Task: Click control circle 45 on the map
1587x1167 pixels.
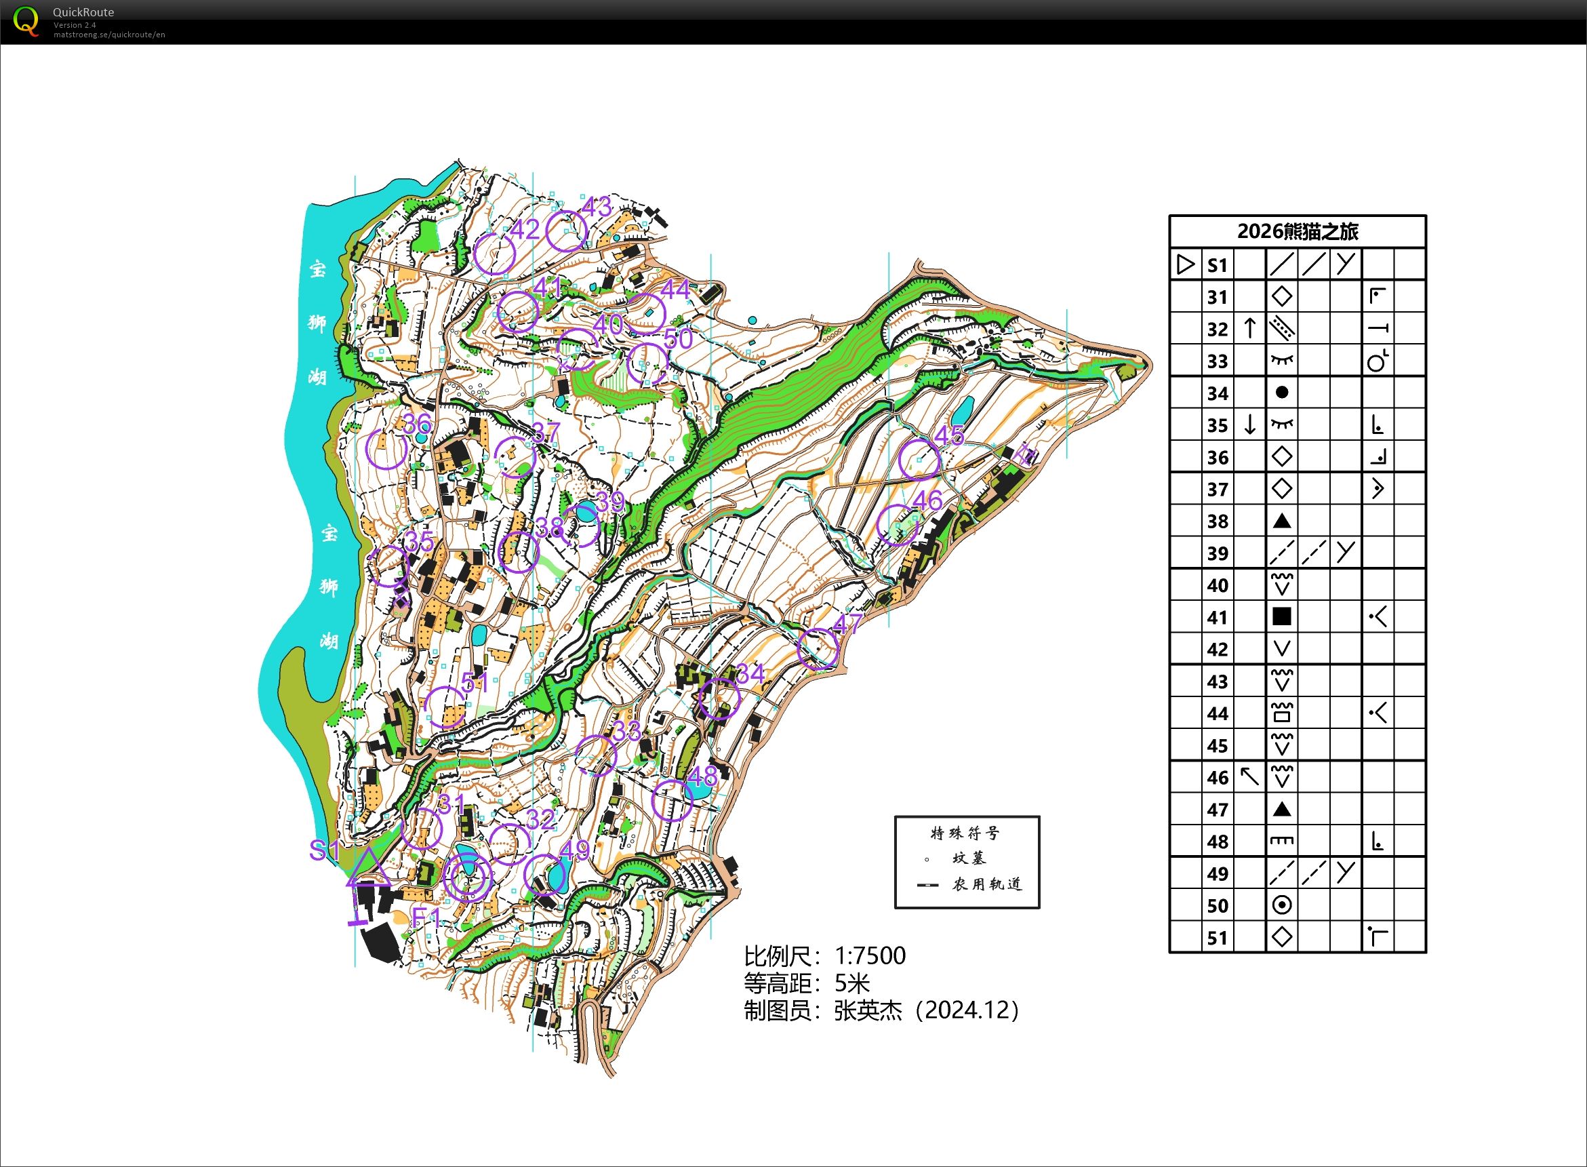Action: click(x=919, y=460)
